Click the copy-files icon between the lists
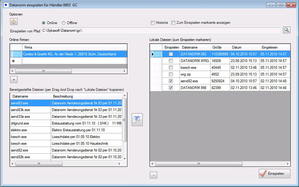Screen dimensions: 299x187 [x=137, y=120]
